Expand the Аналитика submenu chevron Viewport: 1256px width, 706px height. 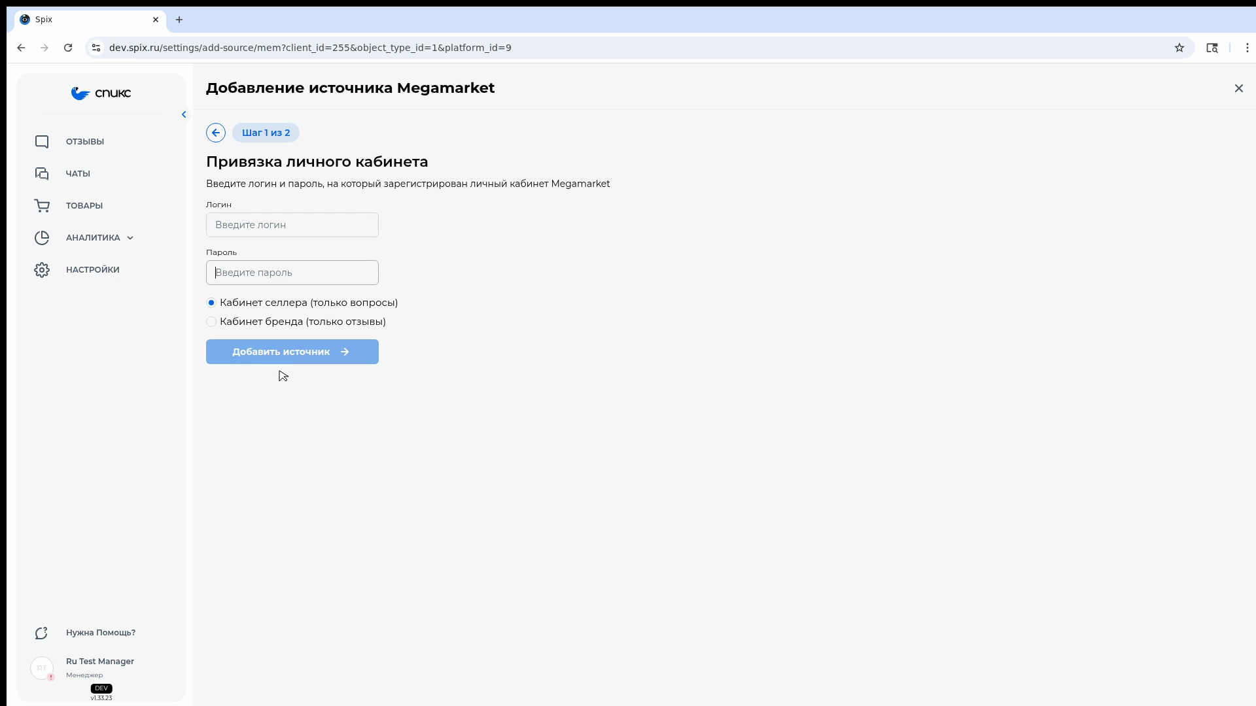130,238
